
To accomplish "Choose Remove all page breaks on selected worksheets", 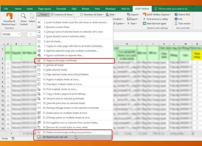I will [x=74, y=108].
